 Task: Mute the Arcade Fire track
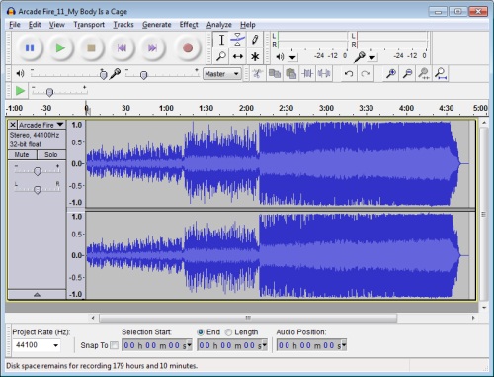pyautogui.click(x=22, y=155)
